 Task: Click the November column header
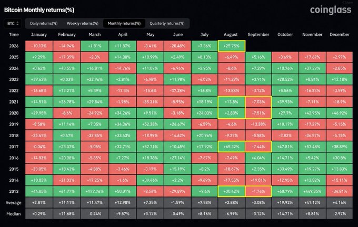coord(312,35)
